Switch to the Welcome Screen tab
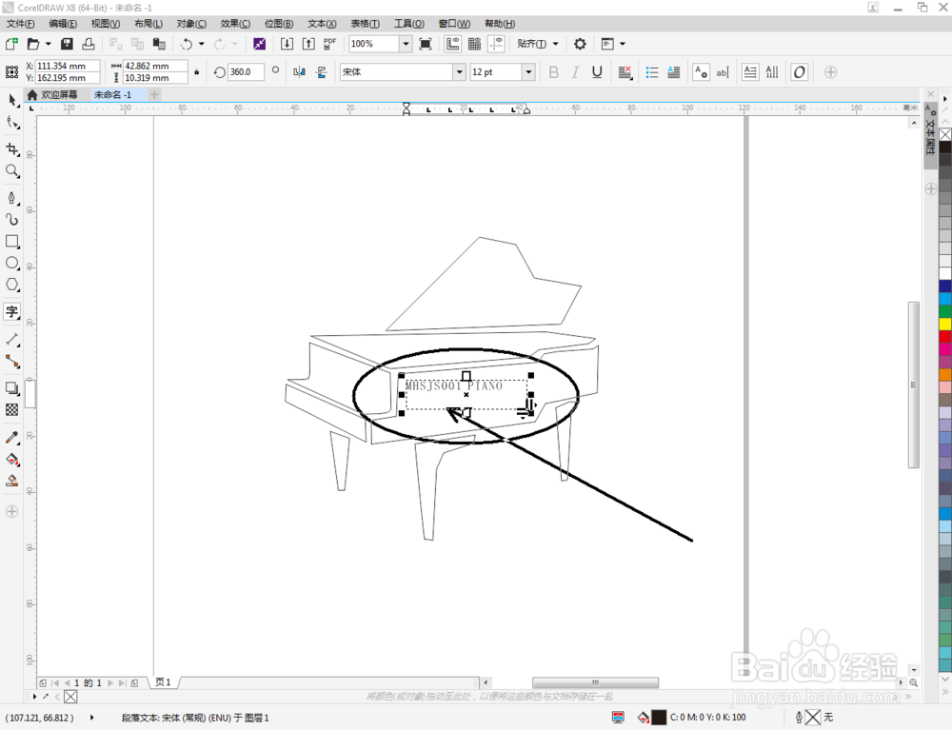The height and width of the screenshot is (730, 952). pyautogui.click(x=52, y=94)
